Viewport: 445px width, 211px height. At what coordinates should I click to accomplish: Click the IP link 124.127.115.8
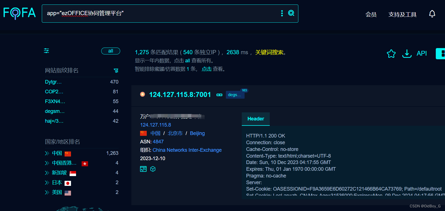155,125
